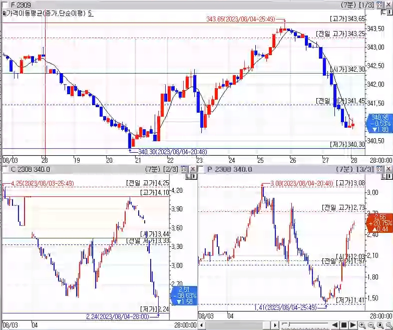Close the F 2309 chart pane
This screenshot has width=393, height=330.
388,5
